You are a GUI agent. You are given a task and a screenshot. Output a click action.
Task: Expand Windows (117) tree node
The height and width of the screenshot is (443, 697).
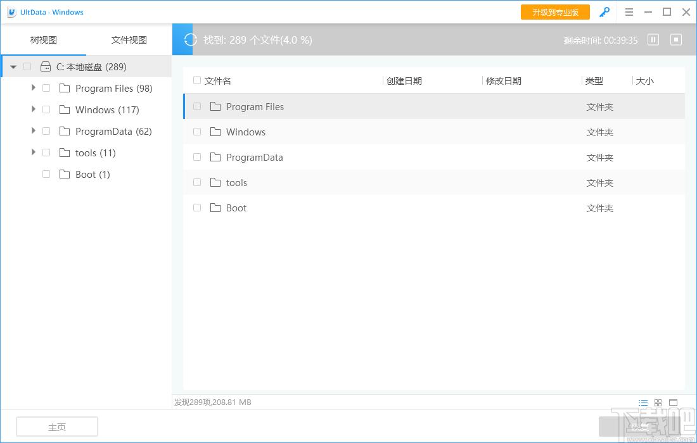point(34,109)
